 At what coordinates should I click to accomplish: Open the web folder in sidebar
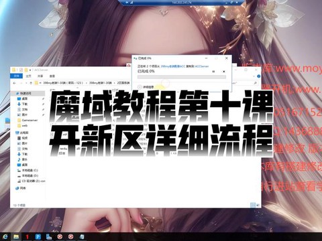(23, 126)
